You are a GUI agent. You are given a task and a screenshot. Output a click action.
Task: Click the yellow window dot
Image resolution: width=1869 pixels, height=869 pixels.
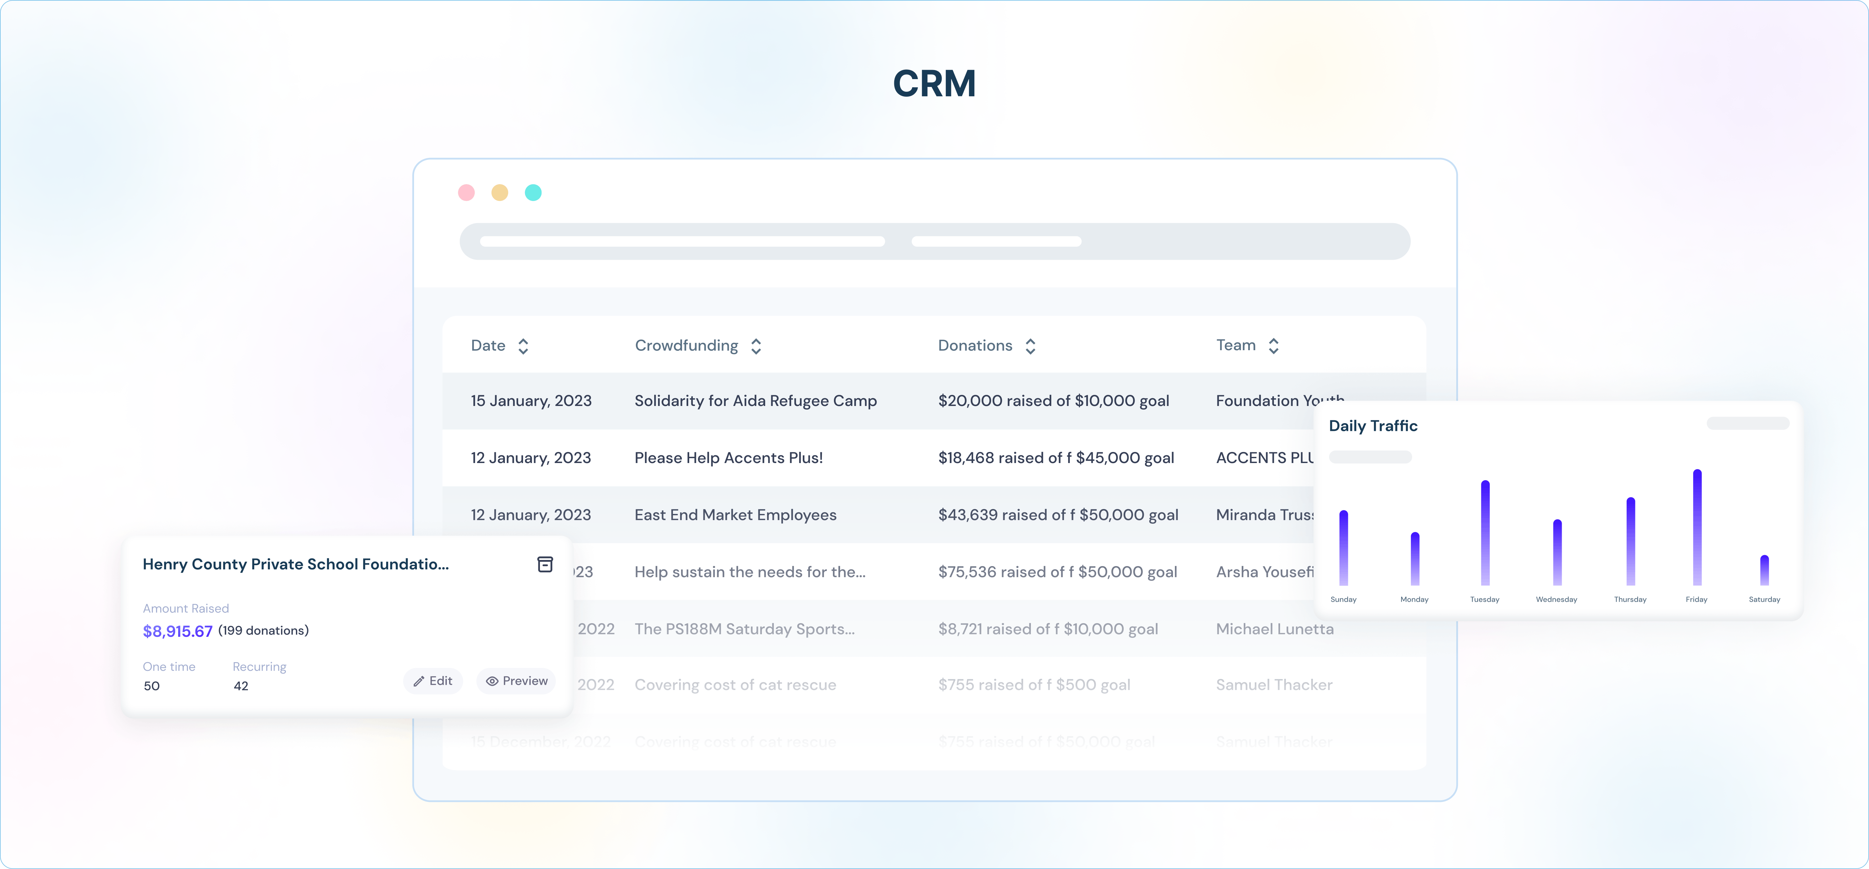click(500, 193)
